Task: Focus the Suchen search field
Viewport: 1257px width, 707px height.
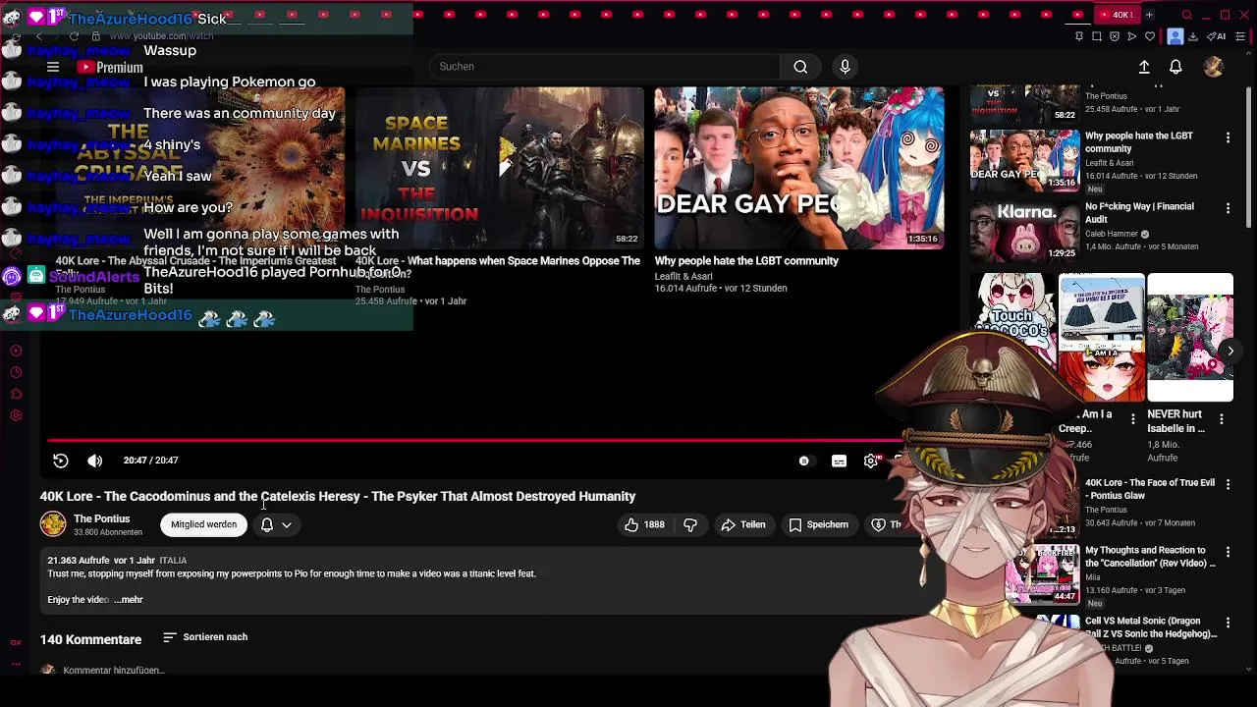Action: [604, 67]
